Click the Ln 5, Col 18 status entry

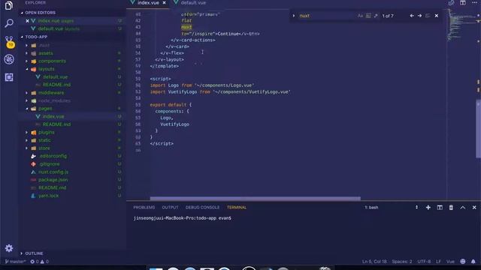[x=374, y=262]
